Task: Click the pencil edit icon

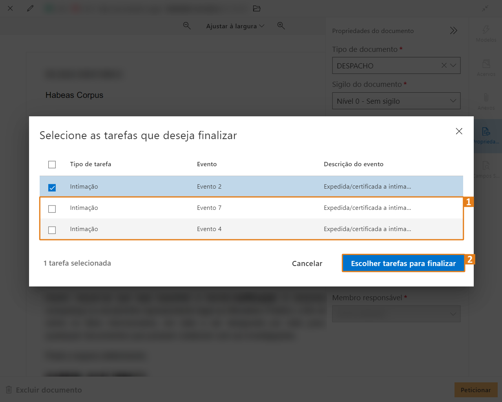Action: click(x=30, y=8)
